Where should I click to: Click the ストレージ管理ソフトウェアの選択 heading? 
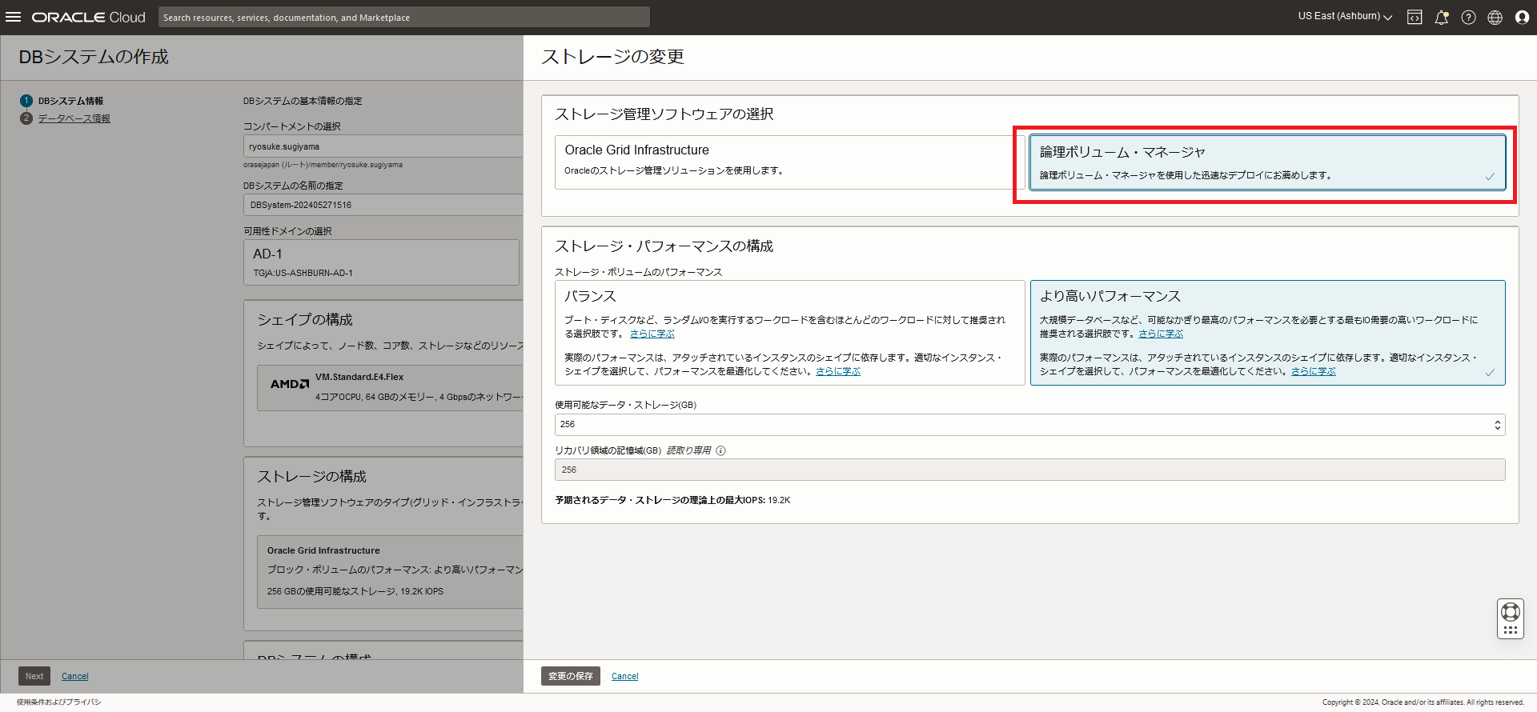coord(664,114)
